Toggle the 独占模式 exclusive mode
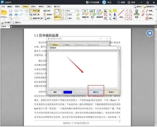 pos(6,22)
